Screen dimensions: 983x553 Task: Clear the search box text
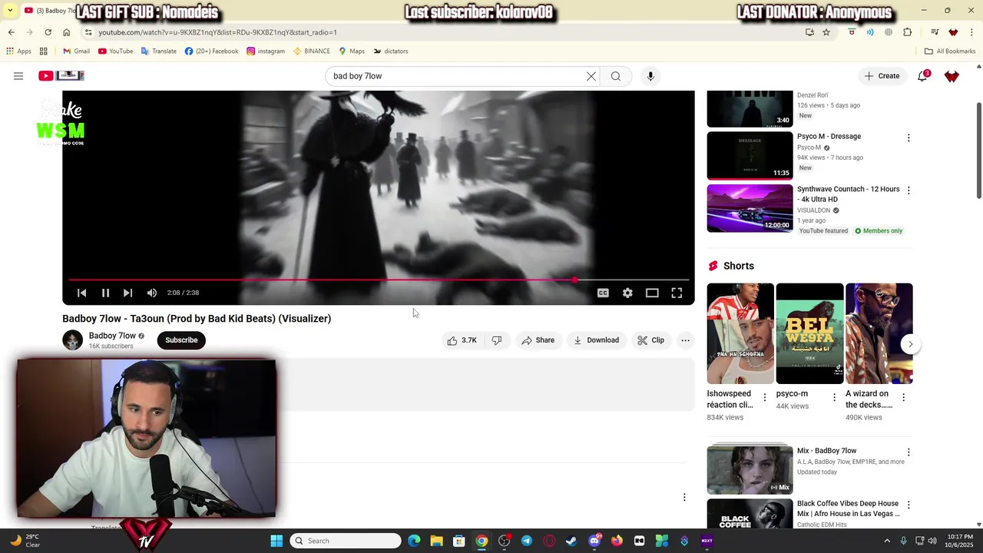click(x=591, y=76)
